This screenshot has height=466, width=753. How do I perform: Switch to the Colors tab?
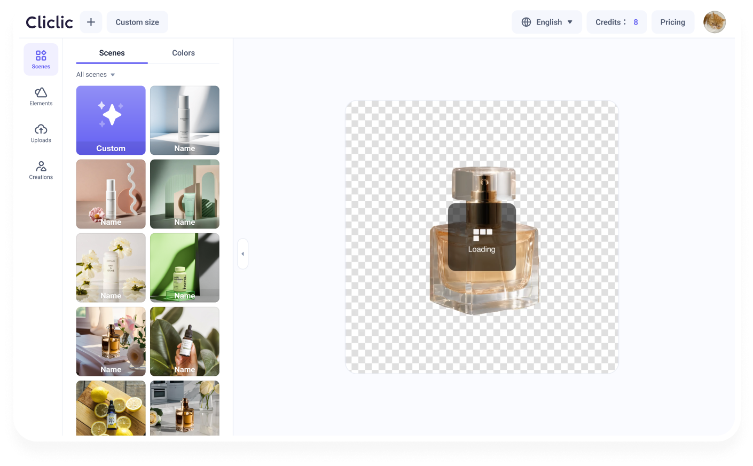click(183, 53)
